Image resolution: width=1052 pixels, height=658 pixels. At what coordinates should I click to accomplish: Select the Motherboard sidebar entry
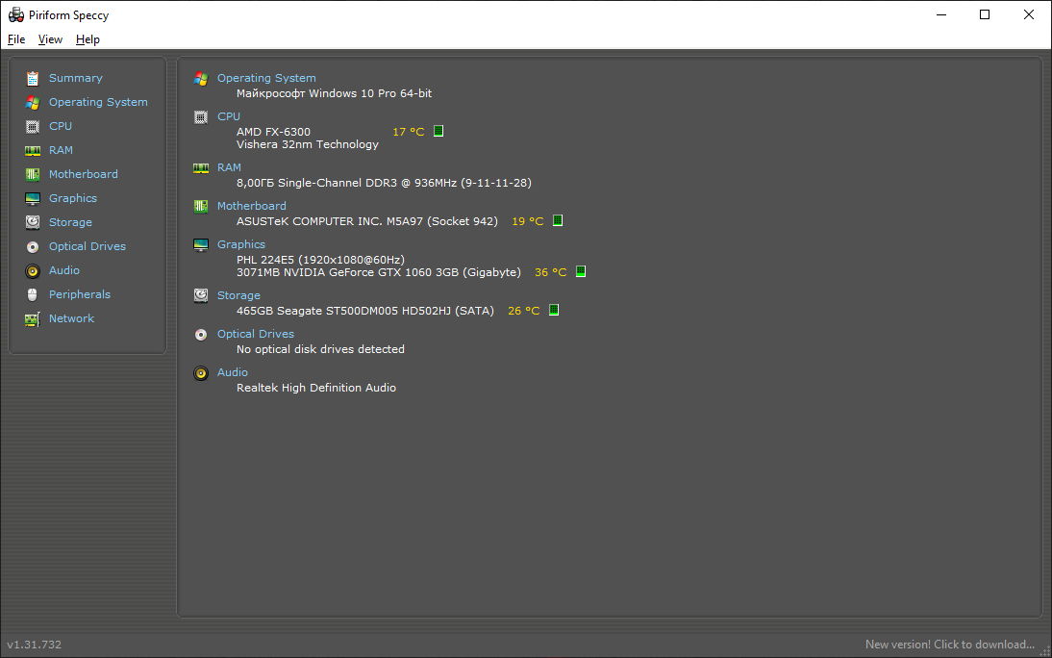click(x=84, y=174)
